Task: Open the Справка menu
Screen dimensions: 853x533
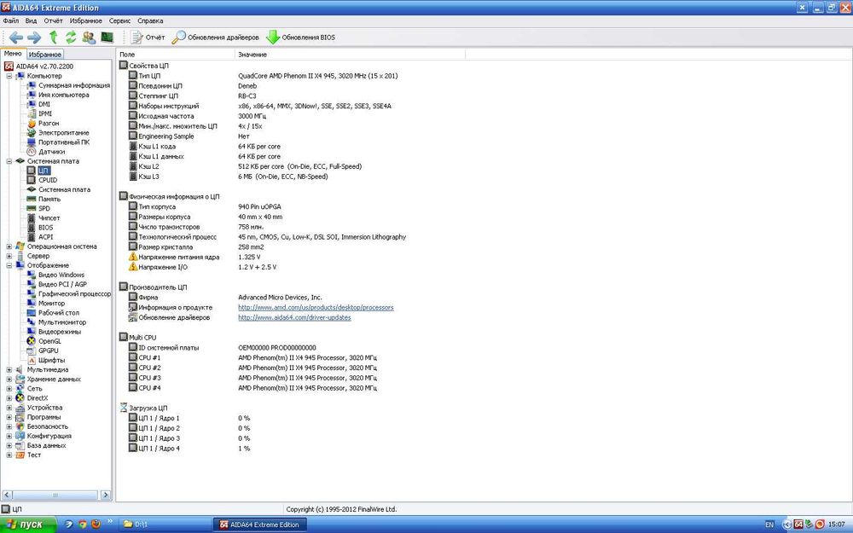Action: [x=150, y=20]
